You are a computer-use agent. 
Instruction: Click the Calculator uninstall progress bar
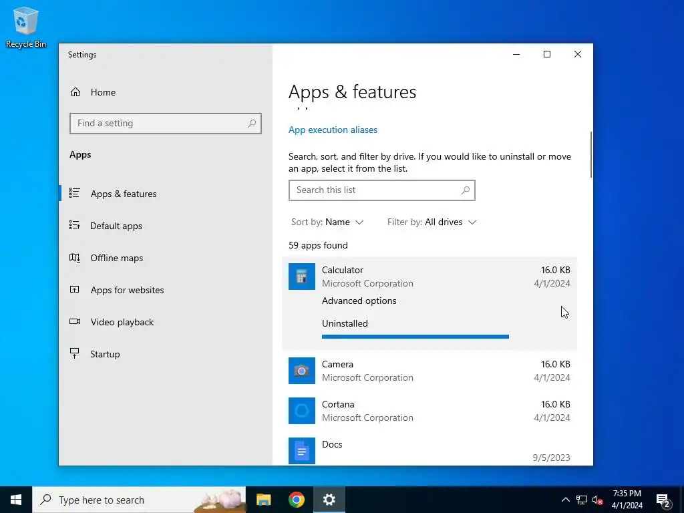pos(415,337)
